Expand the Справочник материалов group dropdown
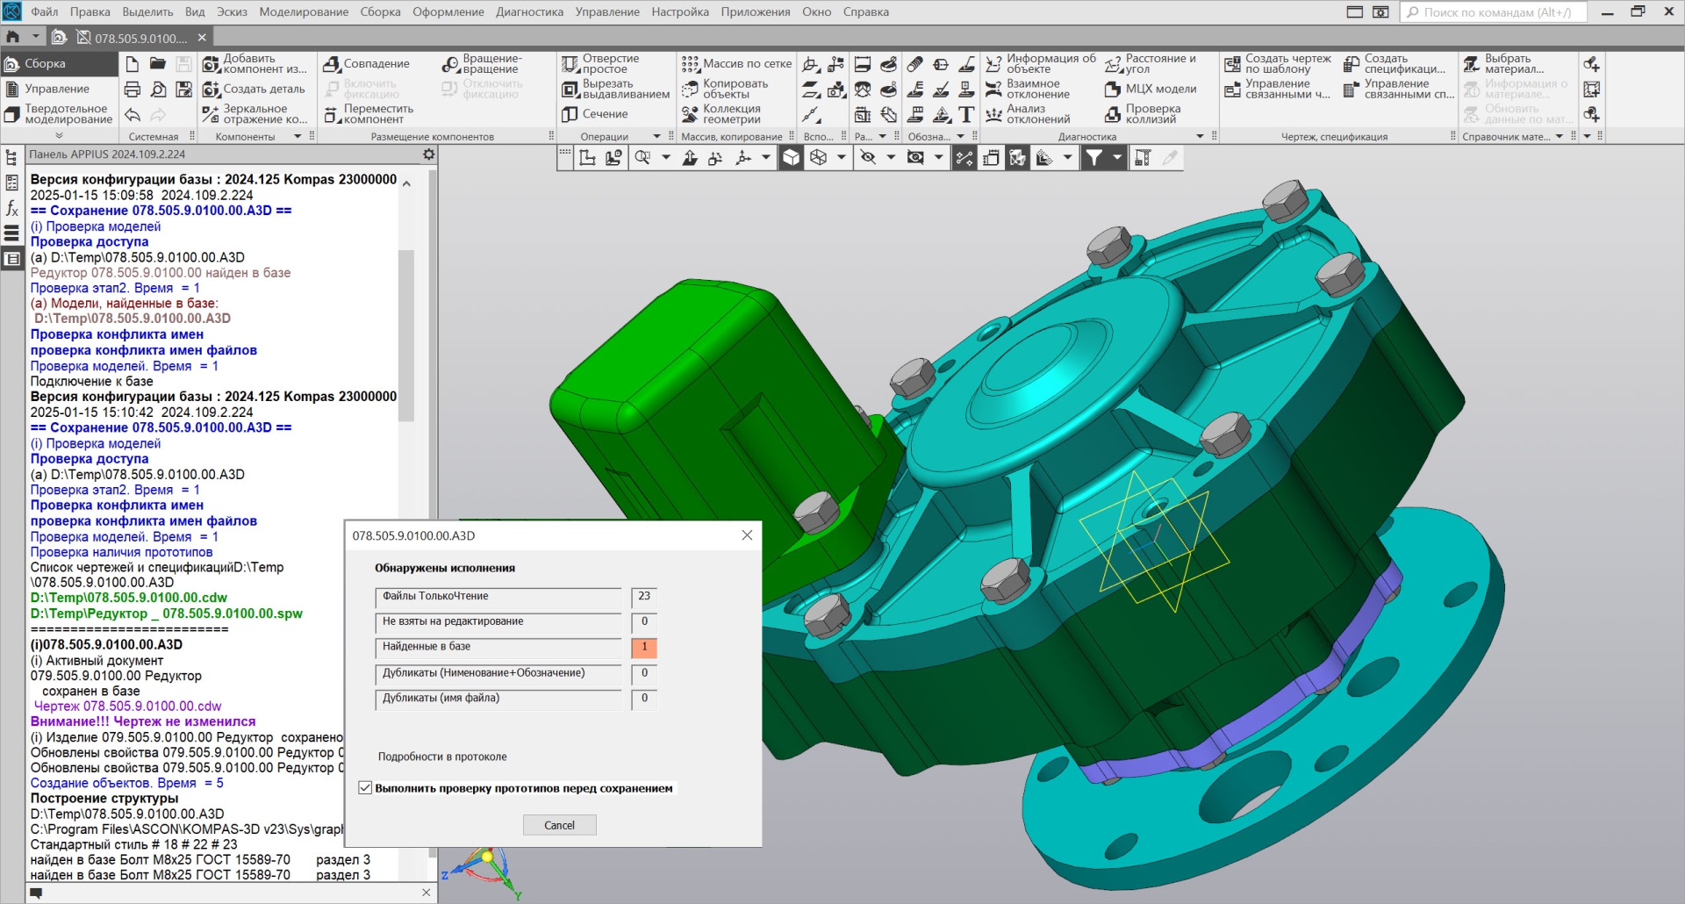This screenshot has width=1685, height=904. (1560, 137)
